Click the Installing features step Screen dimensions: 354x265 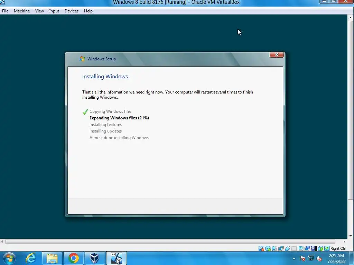105,124
